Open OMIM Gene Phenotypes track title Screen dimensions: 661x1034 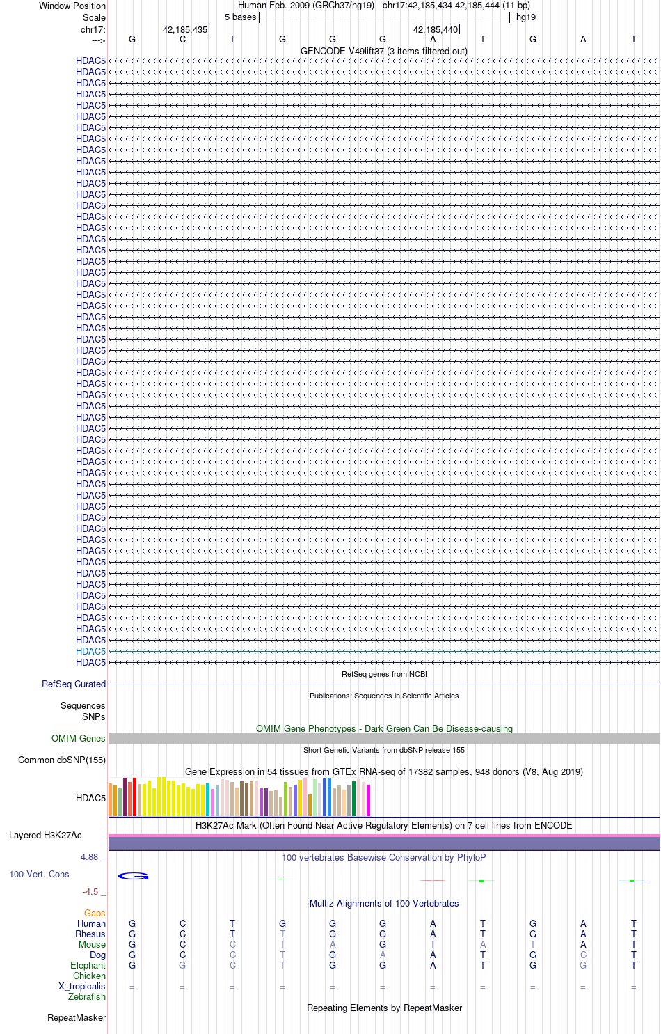[x=384, y=728]
